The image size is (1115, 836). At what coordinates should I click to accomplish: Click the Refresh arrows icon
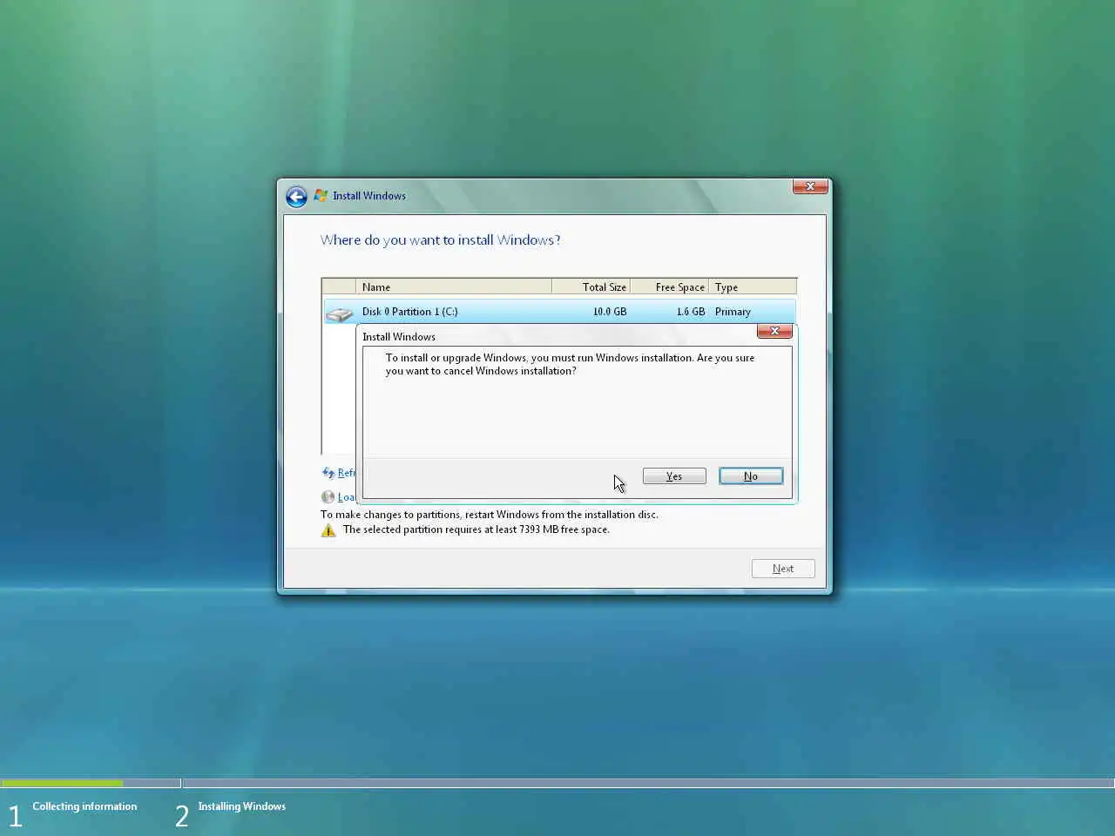[x=328, y=473]
